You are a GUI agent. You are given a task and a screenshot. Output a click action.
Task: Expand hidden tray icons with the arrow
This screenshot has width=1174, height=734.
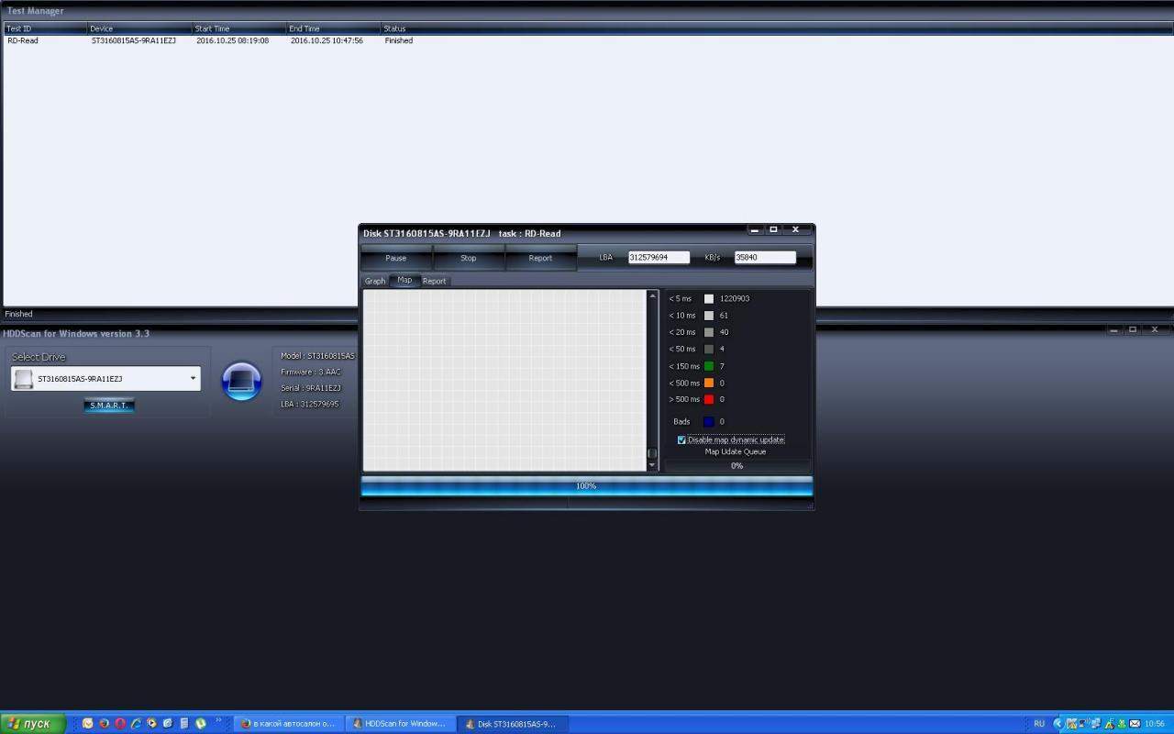click(x=1058, y=724)
